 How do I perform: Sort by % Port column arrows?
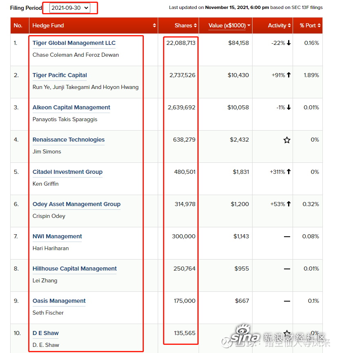pyautogui.click(x=319, y=25)
